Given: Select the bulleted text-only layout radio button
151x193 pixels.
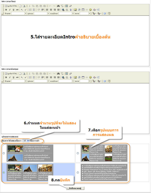Looking at the screenshot, I should [78, 172].
